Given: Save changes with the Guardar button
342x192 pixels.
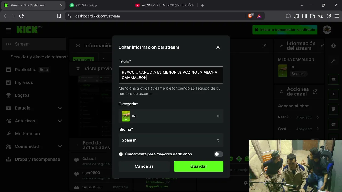Looking at the screenshot, I should [199, 166].
